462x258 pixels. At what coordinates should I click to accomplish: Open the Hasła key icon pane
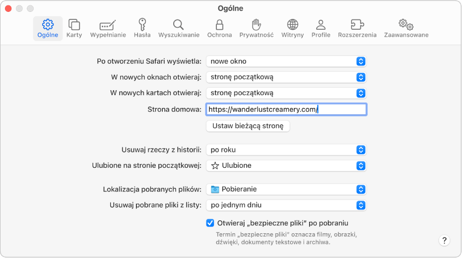(142, 28)
